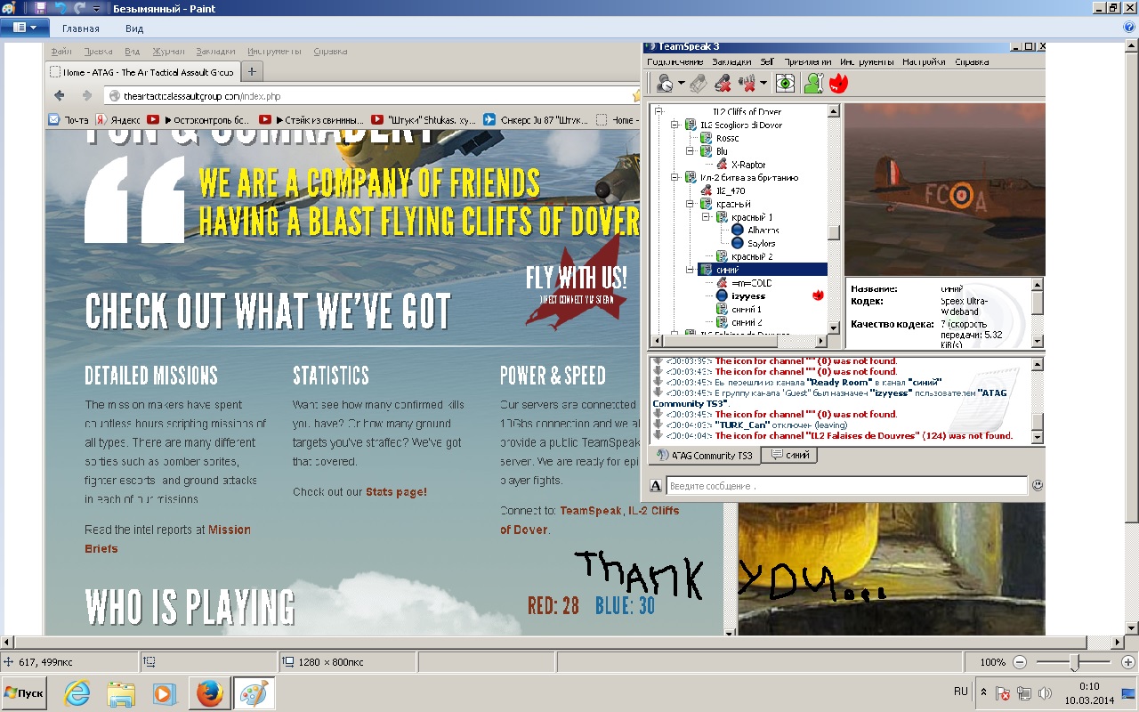Image resolution: width=1139 pixels, height=712 pixels.
Task: Open the Paint file menu button
Action: click(25, 28)
